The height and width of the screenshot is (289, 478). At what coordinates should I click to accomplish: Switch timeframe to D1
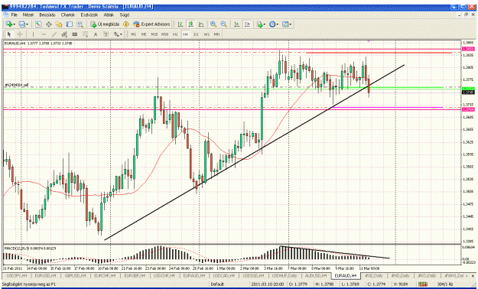[196, 34]
